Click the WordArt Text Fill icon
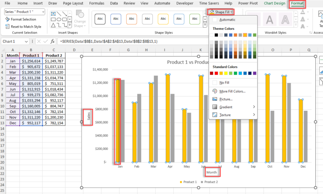323x194 pixels. 303,12
